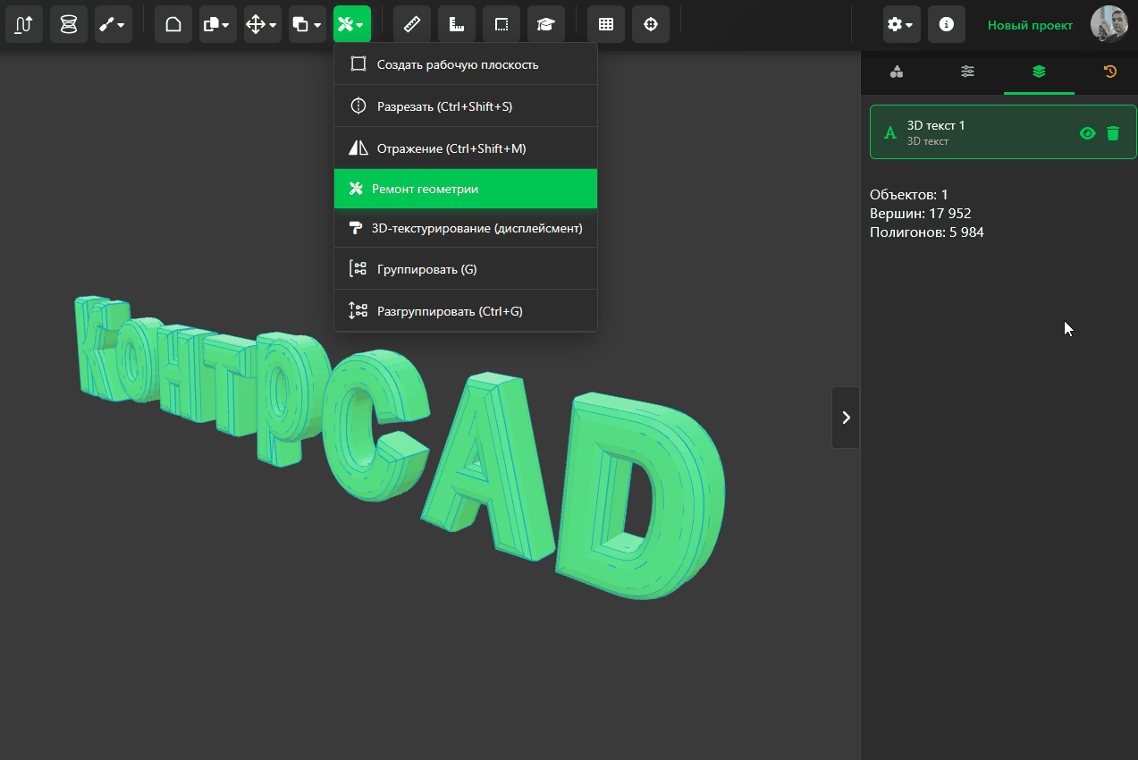Open the graduation cap tutorial icon
This screenshot has width=1138, height=760.
click(x=546, y=25)
